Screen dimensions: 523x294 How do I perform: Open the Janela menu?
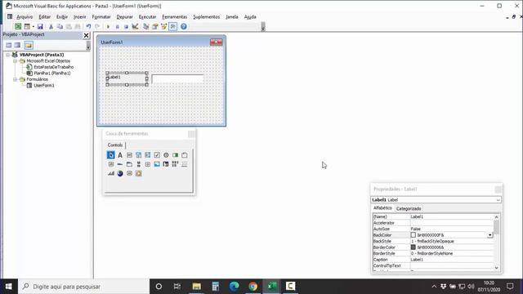[232, 16]
